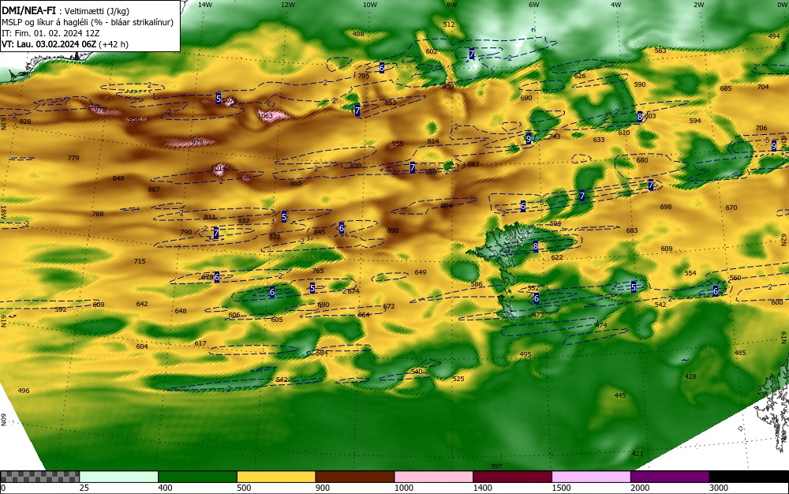The height and width of the screenshot is (494, 789).
Task: Click the '715' map value
Action: [x=140, y=261]
